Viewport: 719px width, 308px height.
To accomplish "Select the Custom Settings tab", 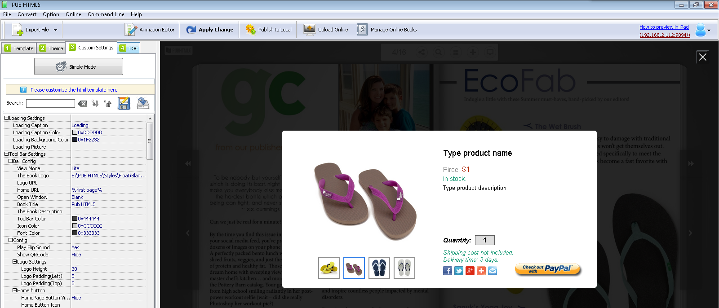I will [91, 48].
